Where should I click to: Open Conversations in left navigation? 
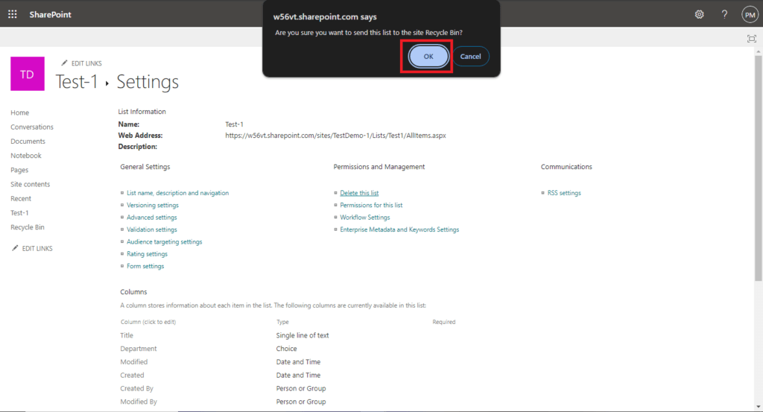click(32, 127)
